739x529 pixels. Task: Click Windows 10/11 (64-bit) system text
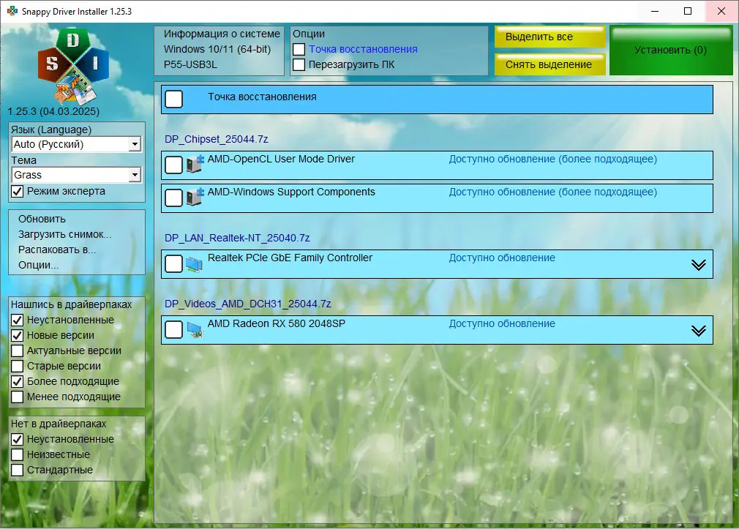[217, 49]
